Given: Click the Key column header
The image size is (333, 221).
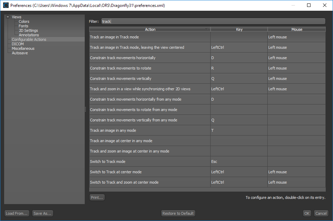Looking at the screenshot, I should [239, 29].
